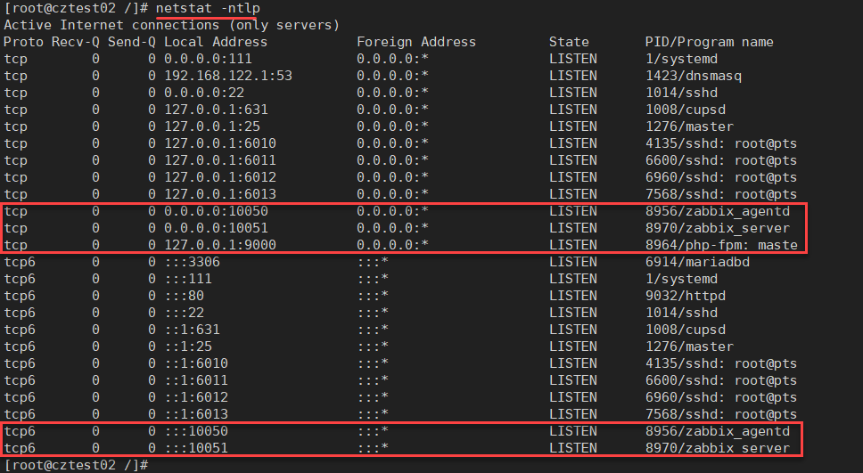The image size is (863, 473).
Task: Click tcp6 local address ::1:6010
Action: point(196,363)
